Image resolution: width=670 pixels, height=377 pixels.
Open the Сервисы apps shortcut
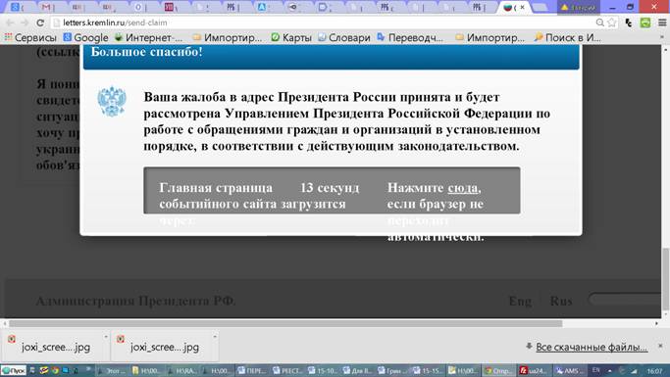pyautogui.click(x=29, y=37)
